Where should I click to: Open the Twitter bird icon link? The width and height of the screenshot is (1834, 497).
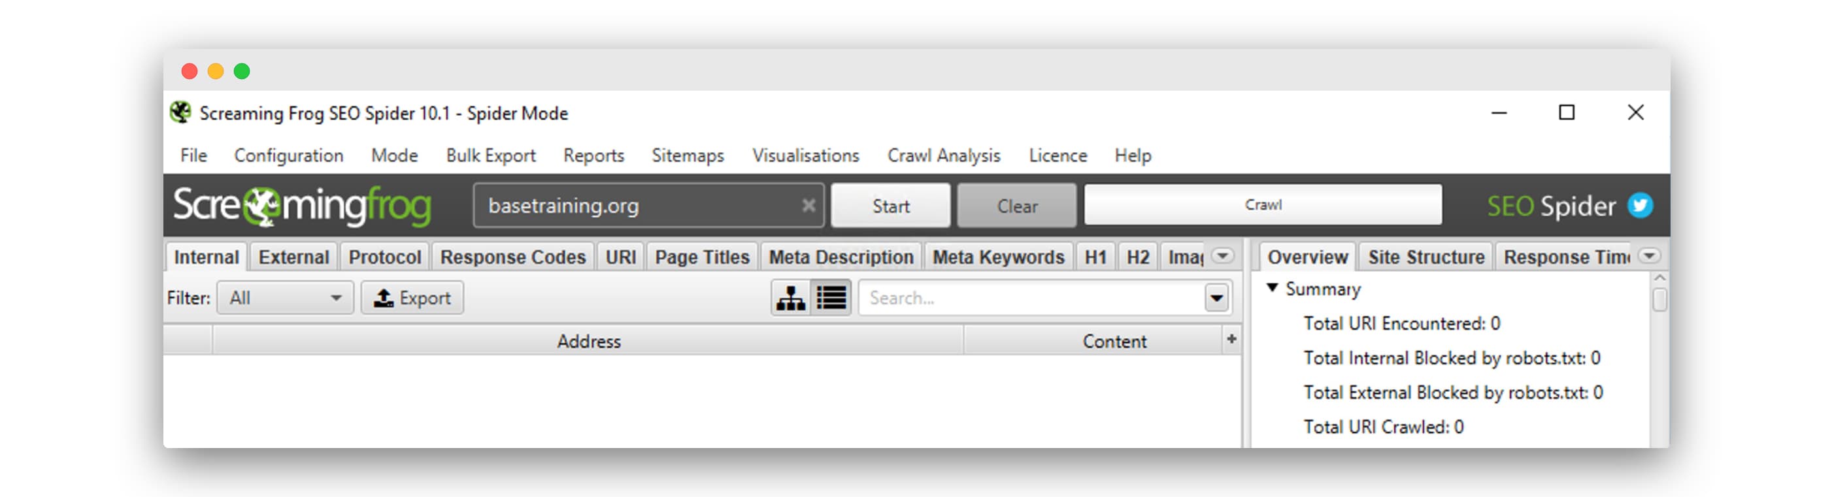click(x=1640, y=206)
